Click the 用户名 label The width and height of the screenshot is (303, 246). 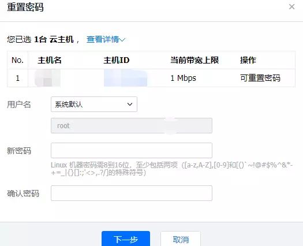19,105
